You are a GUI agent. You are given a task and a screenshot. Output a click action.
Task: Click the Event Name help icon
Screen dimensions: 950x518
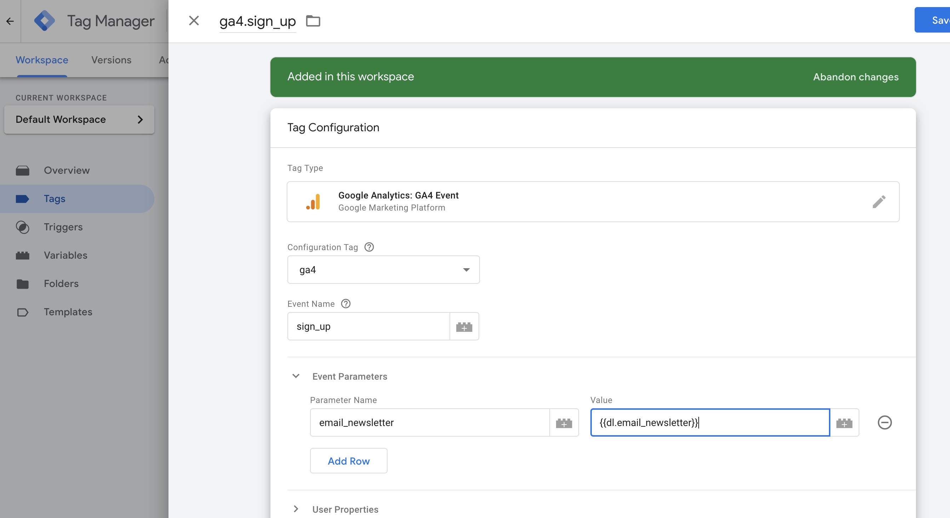click(345, 304)
